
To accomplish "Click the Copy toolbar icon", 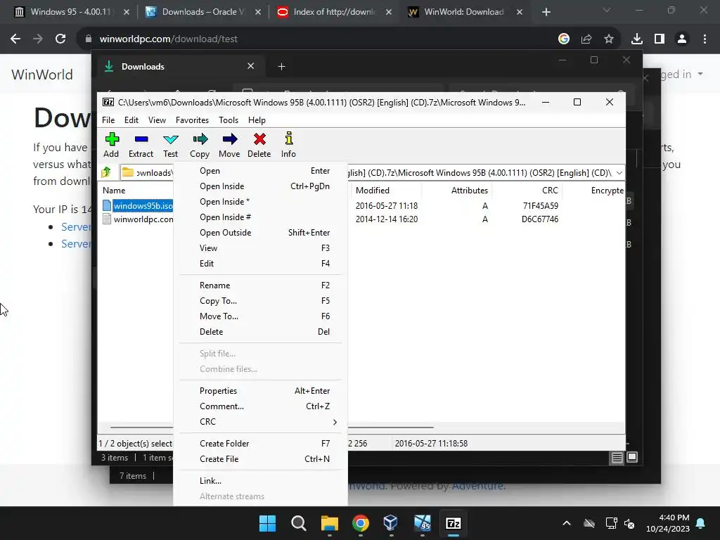I will coord(200,145).
